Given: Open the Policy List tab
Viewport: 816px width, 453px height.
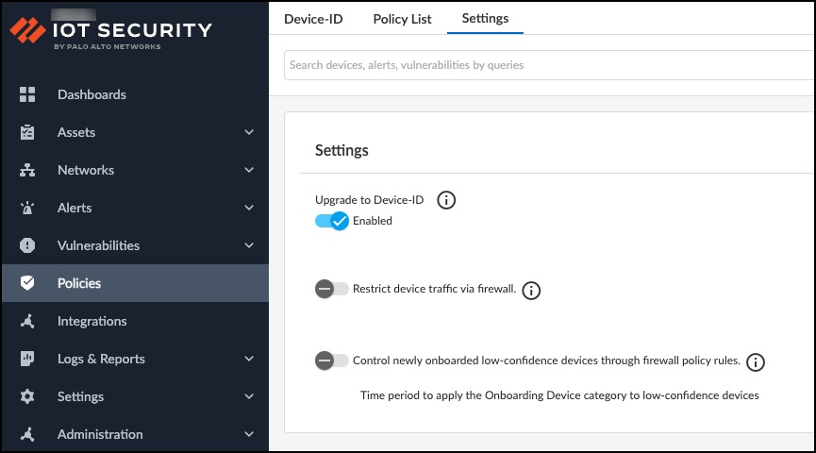Looking at the screenshot, I should pos(402,19).
